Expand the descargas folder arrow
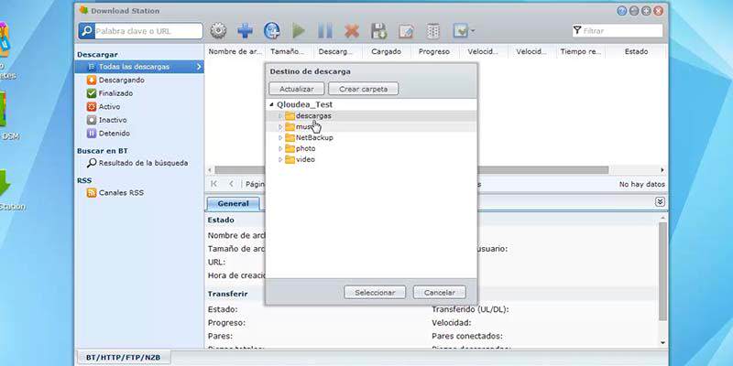733x366 pixels. click(x=280, y=115)
